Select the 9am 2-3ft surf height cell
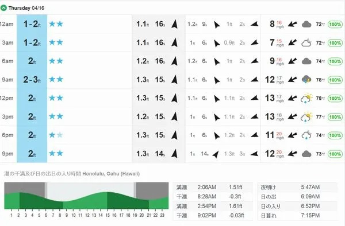The width and height of the screenshot is (345, 226). click(32, 80)
